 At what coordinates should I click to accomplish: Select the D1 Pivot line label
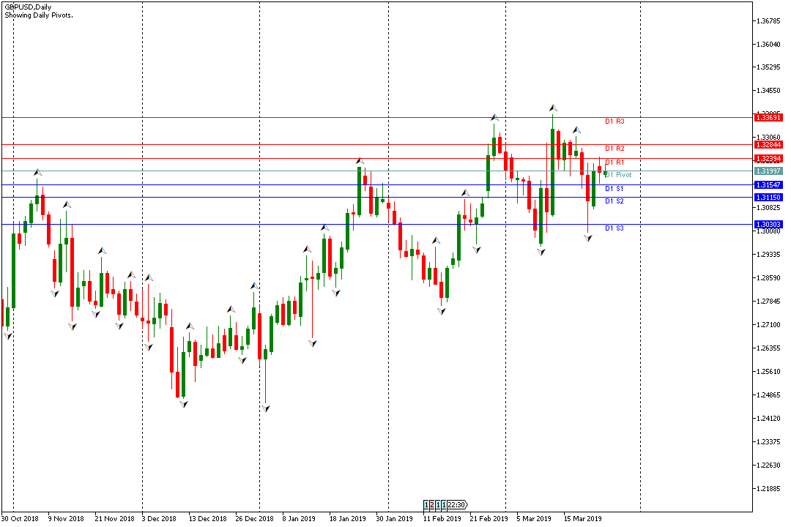[617, 175]
